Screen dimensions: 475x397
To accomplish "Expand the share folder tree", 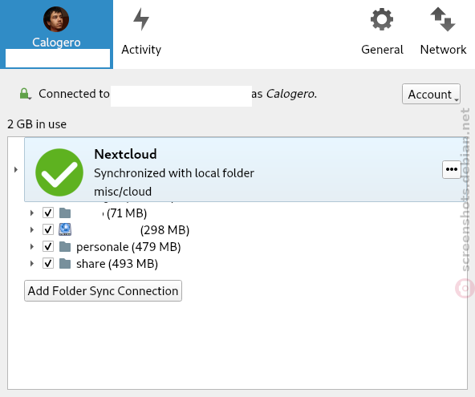I will pos(32,263).
